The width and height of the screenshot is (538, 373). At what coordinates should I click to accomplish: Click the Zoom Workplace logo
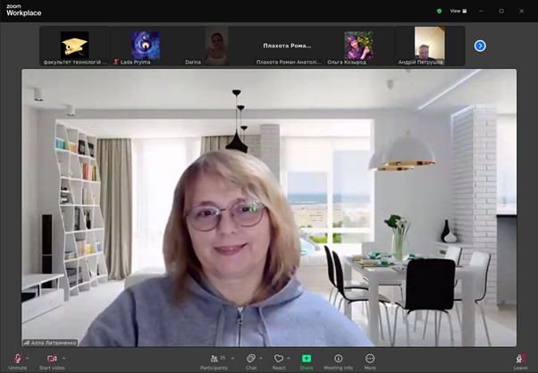pyautogui.click(x=23, y=10)
